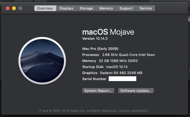This screenshot has width=190, height=117.
Task: Select the Overview tab
Action: tap(45, 8)
